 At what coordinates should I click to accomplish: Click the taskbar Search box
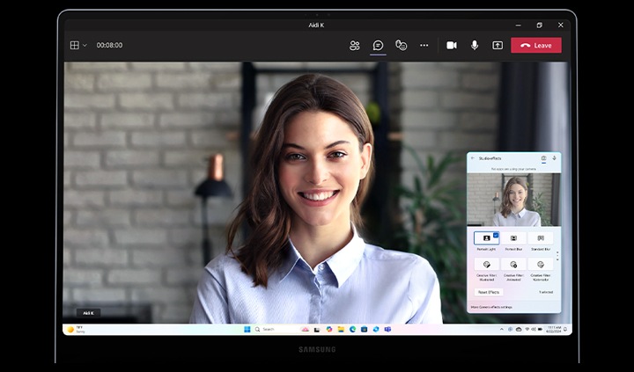[267, 329]
